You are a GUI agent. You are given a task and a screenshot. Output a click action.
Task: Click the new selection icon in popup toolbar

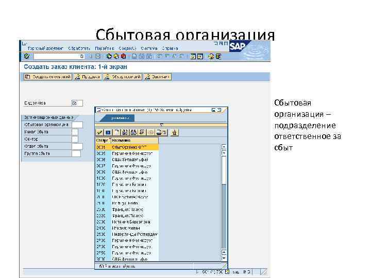[x=116, y=132]
